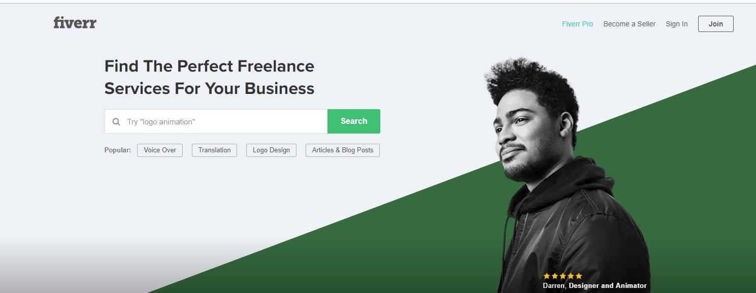Open the Articles & Blog Posts tag
The image size is (756, 293).
(343, 150)
